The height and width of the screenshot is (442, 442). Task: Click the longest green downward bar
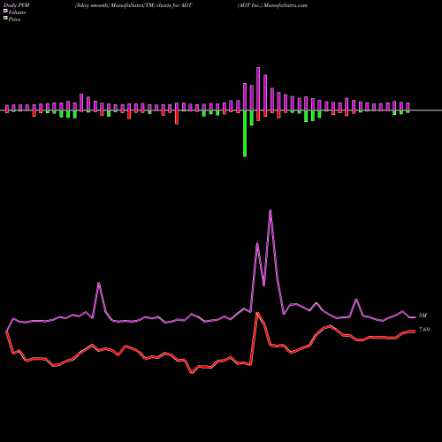pos(245,133)
